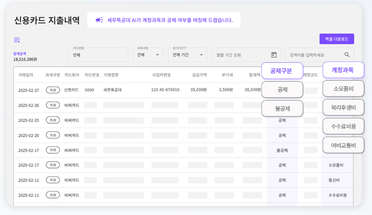Click the AI sparkle icon
The image size is (372, 215).
[x=17, y=40]
